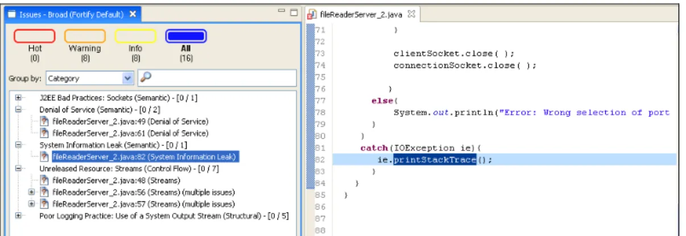Viewport: 686px width, 236px height.
Task: Click issue icon beside fileReaderServer_2.java:57
Action: coord(44,204)
